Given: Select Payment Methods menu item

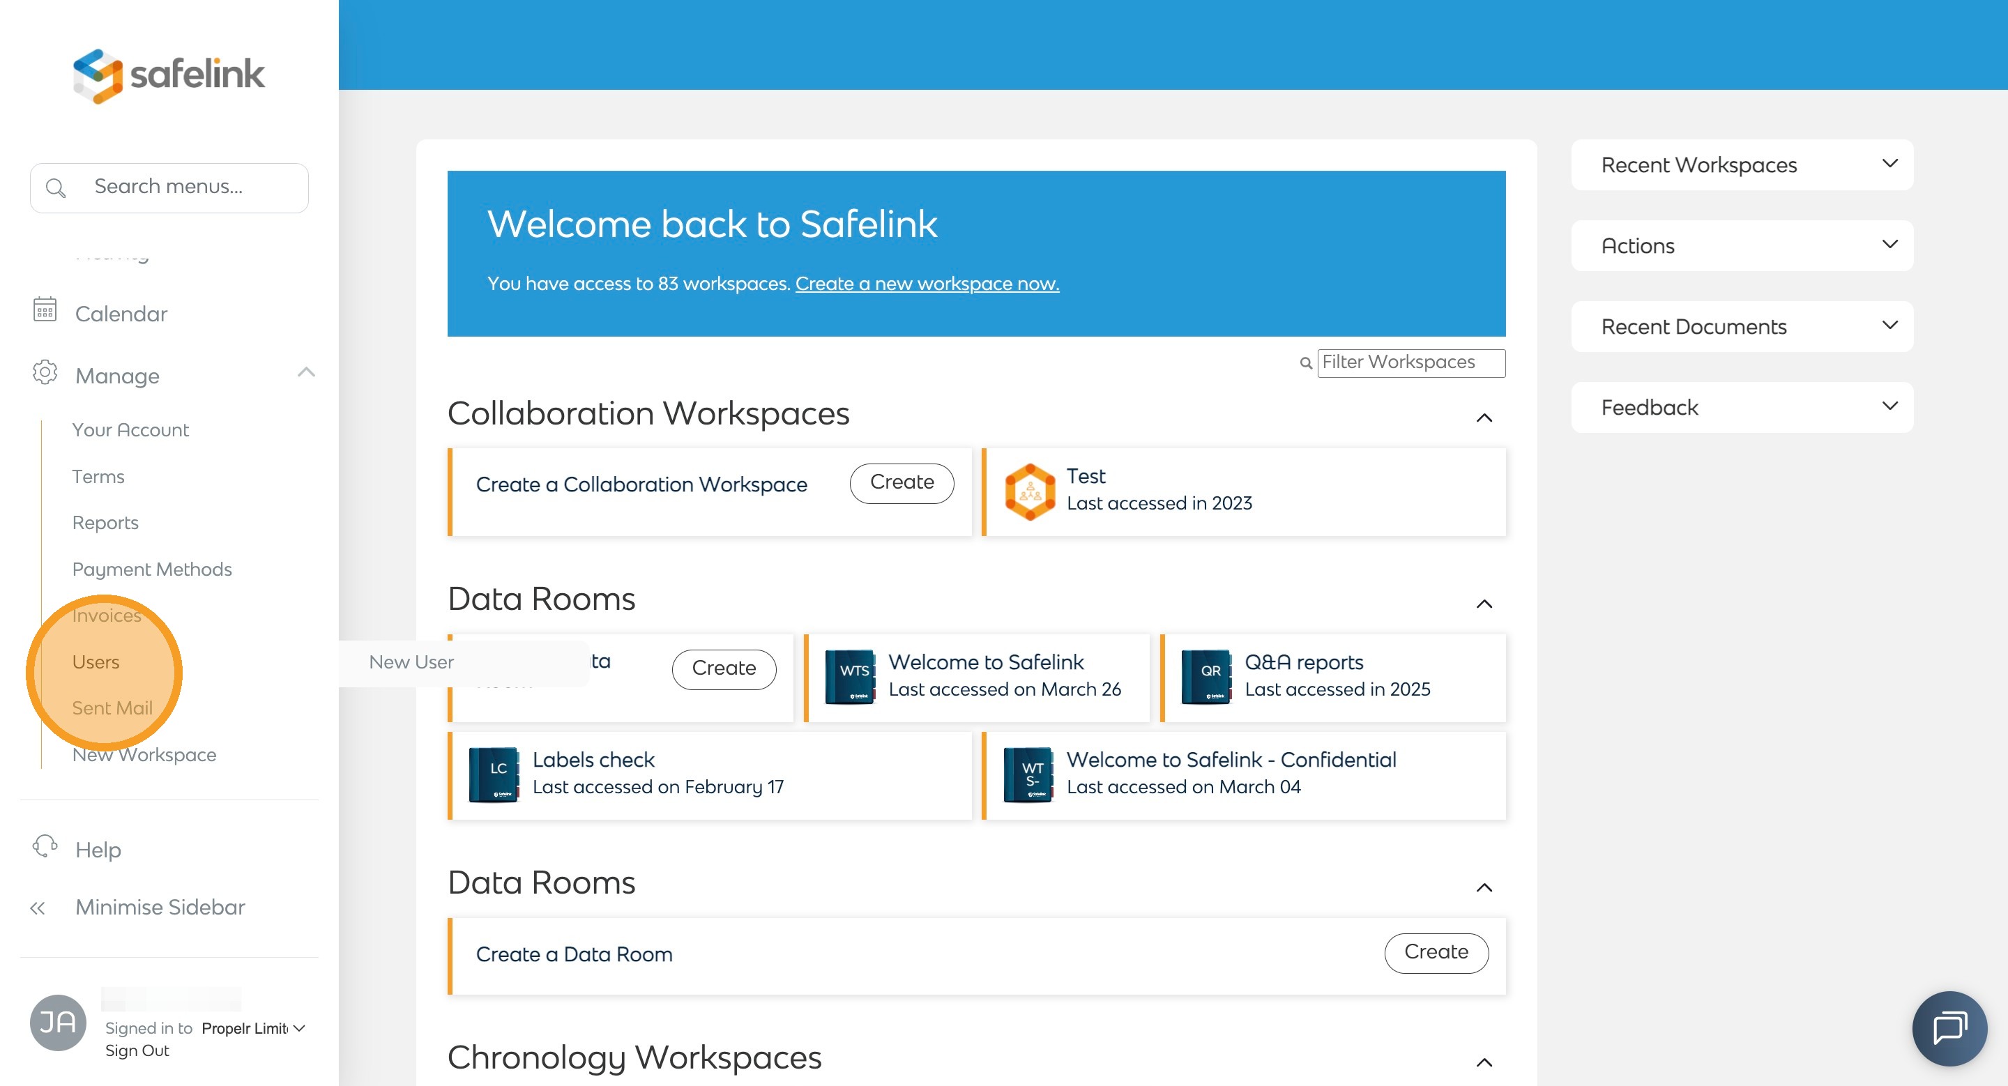Looking at the screenshot, I should (x=152, y=569).
